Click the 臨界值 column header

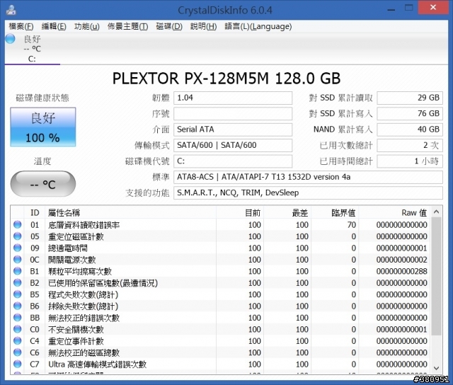[x=335, y=213]
